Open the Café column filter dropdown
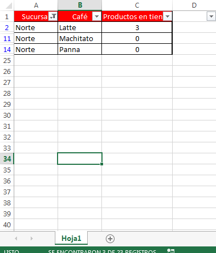The height and width of the screenshot is (253, 216). click(x=96, y=16)
